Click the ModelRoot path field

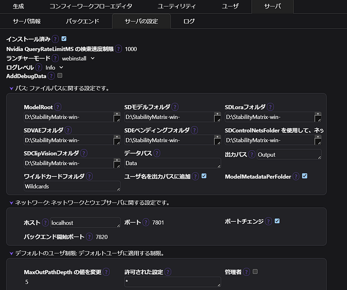(72, 117)
